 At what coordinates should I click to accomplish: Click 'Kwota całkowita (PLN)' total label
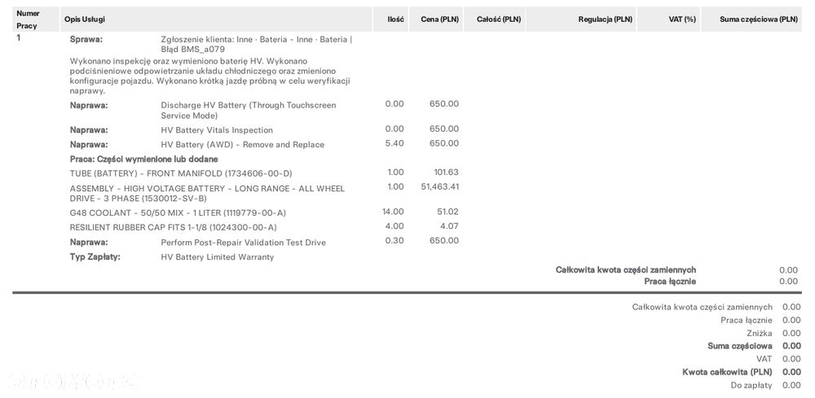pos(727,372)
